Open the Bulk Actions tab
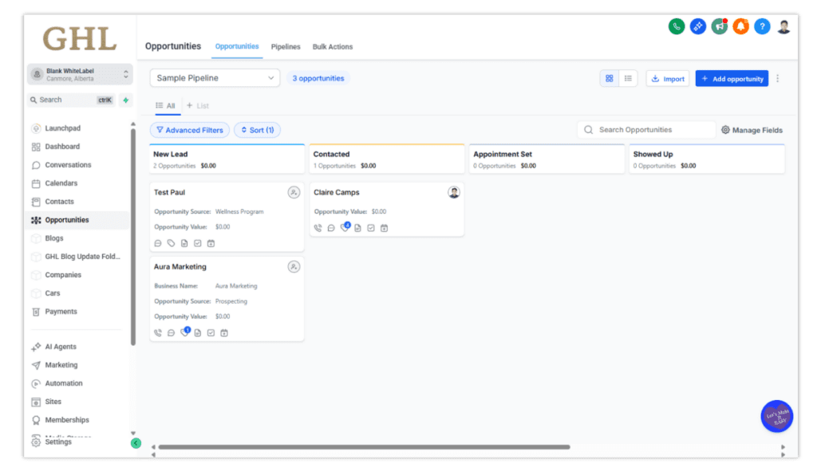 click(x=333, y=46)
